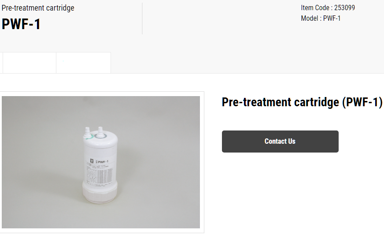Click the large bold PWF-1 title
This screenshot has height=246, width=384.
pos(21,24)
